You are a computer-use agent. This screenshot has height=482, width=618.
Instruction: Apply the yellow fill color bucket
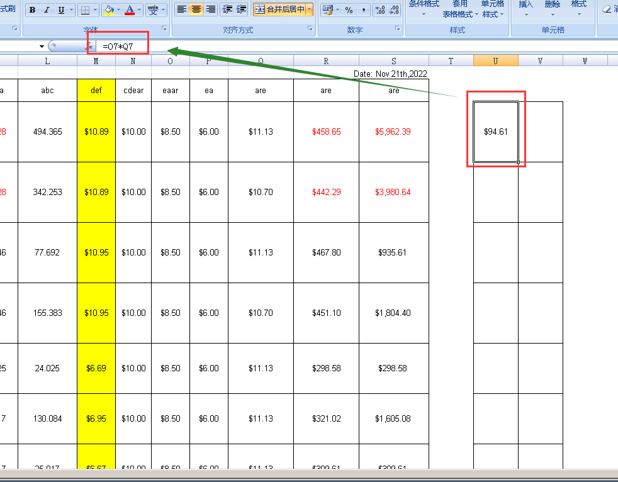108,10
